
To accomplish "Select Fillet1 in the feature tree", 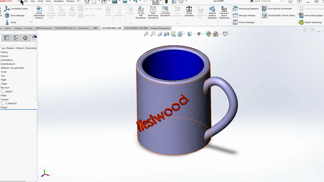I will 4,96.
